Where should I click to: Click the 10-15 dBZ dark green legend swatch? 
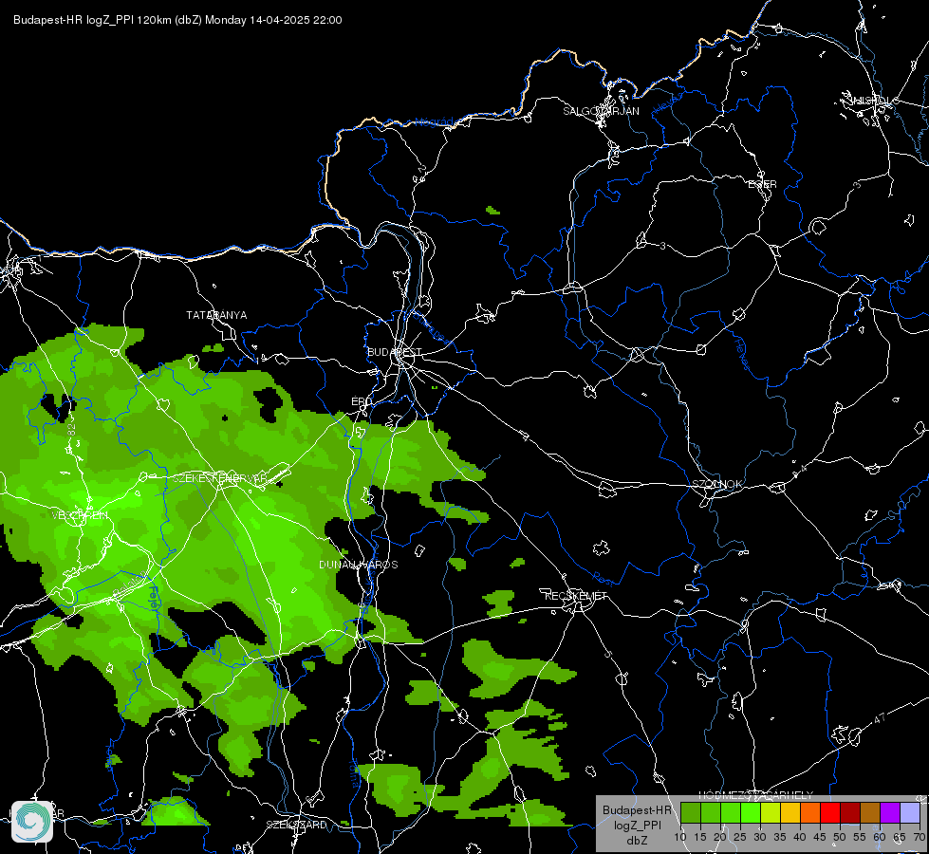(x=691, y=812)
